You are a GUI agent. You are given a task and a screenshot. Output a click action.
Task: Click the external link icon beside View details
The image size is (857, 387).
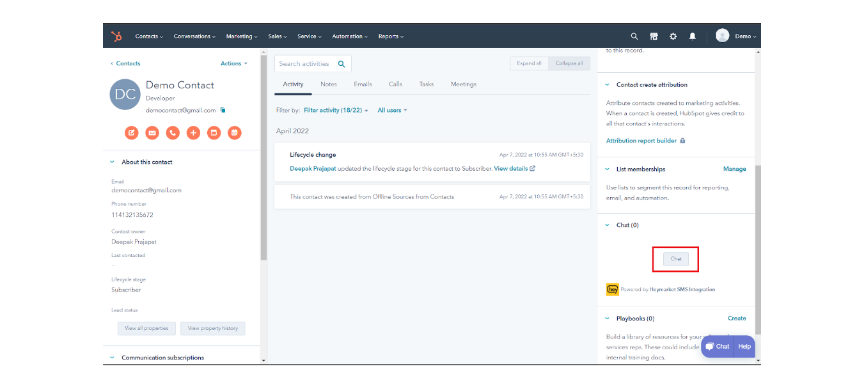[532, 169]
